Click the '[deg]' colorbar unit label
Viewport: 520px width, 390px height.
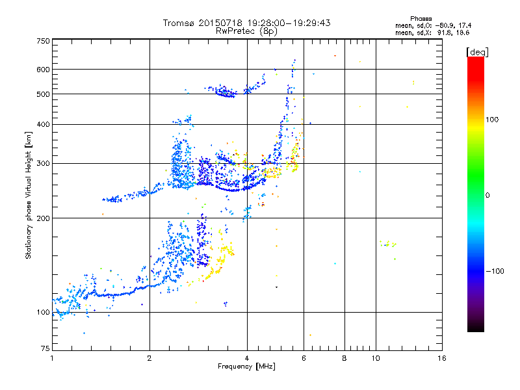pyautogui.click(x=477, y=52)
